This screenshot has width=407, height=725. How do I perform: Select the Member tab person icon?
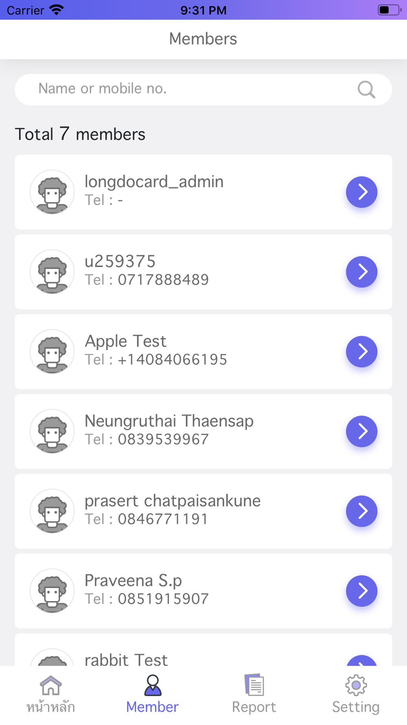[153, 685]
